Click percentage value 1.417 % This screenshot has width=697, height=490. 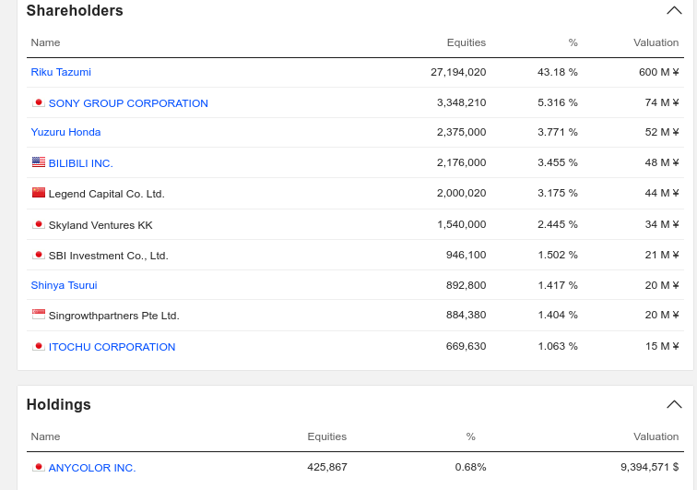pyautogui.click(x=558, y=285)
